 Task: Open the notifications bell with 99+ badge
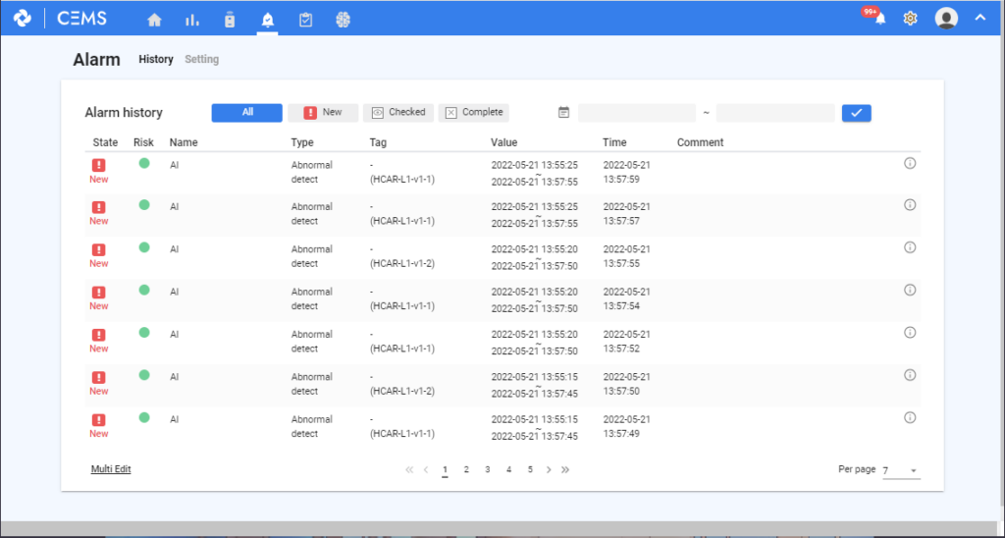(x=878, y=19)
